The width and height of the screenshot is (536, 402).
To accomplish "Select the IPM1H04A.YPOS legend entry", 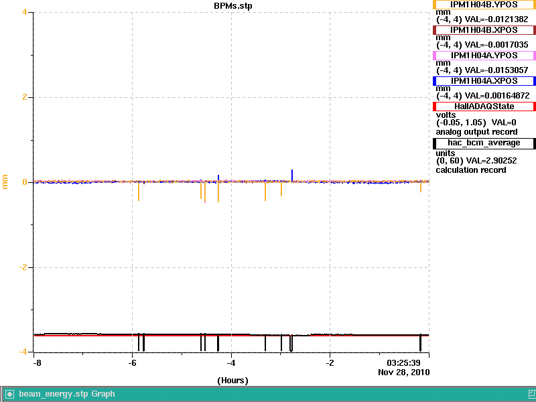I will pos(484,56).
